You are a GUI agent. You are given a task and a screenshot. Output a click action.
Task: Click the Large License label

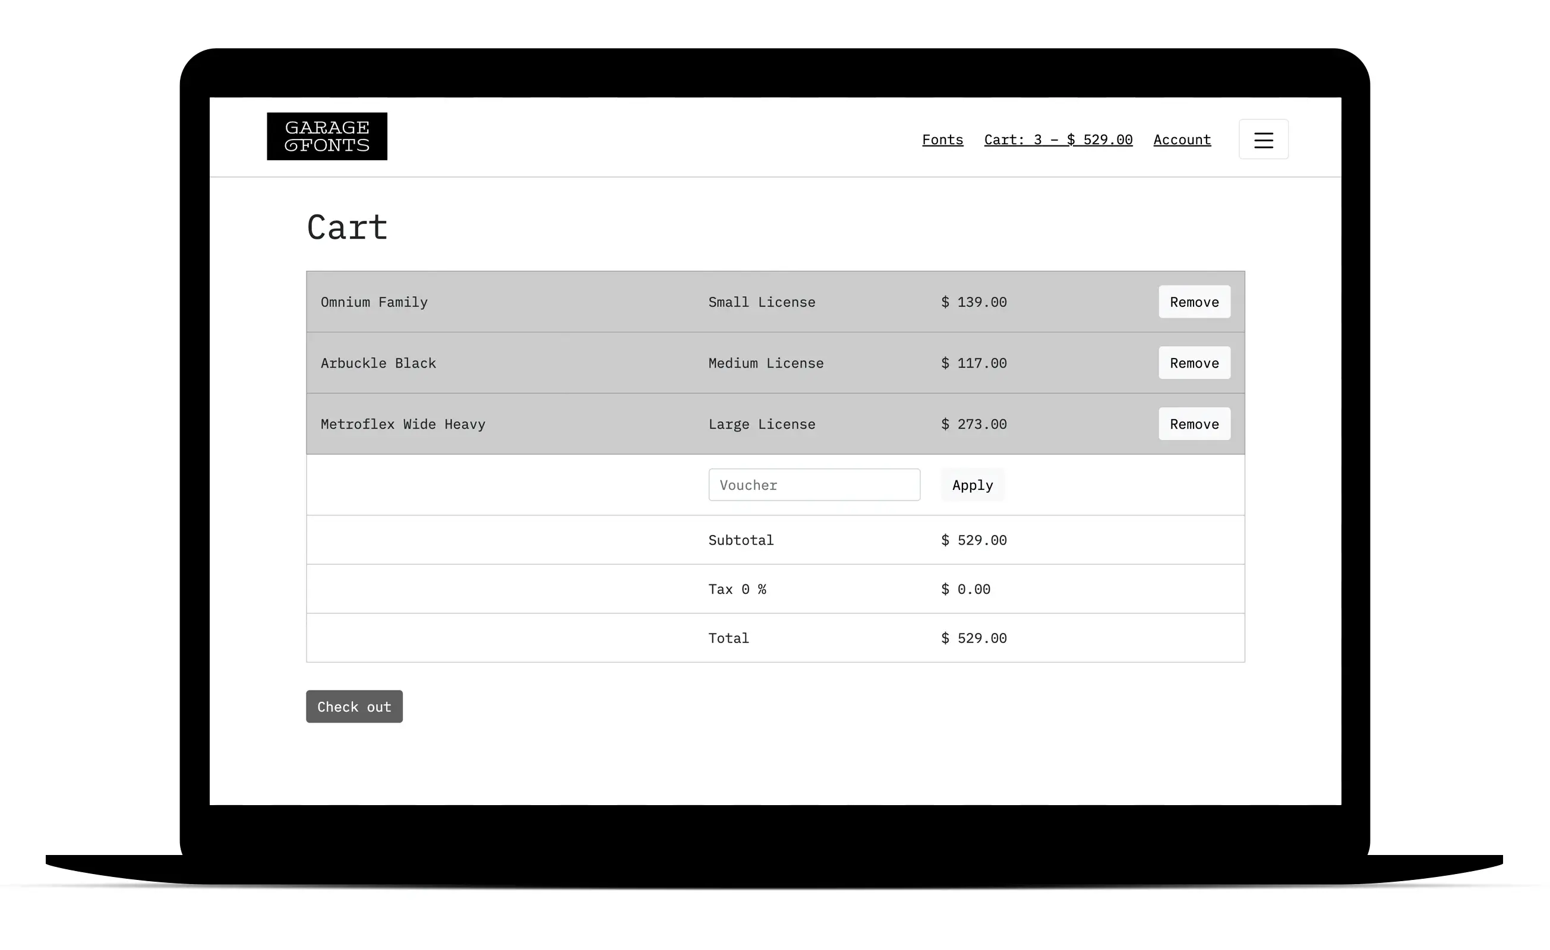tap(761, 424)
